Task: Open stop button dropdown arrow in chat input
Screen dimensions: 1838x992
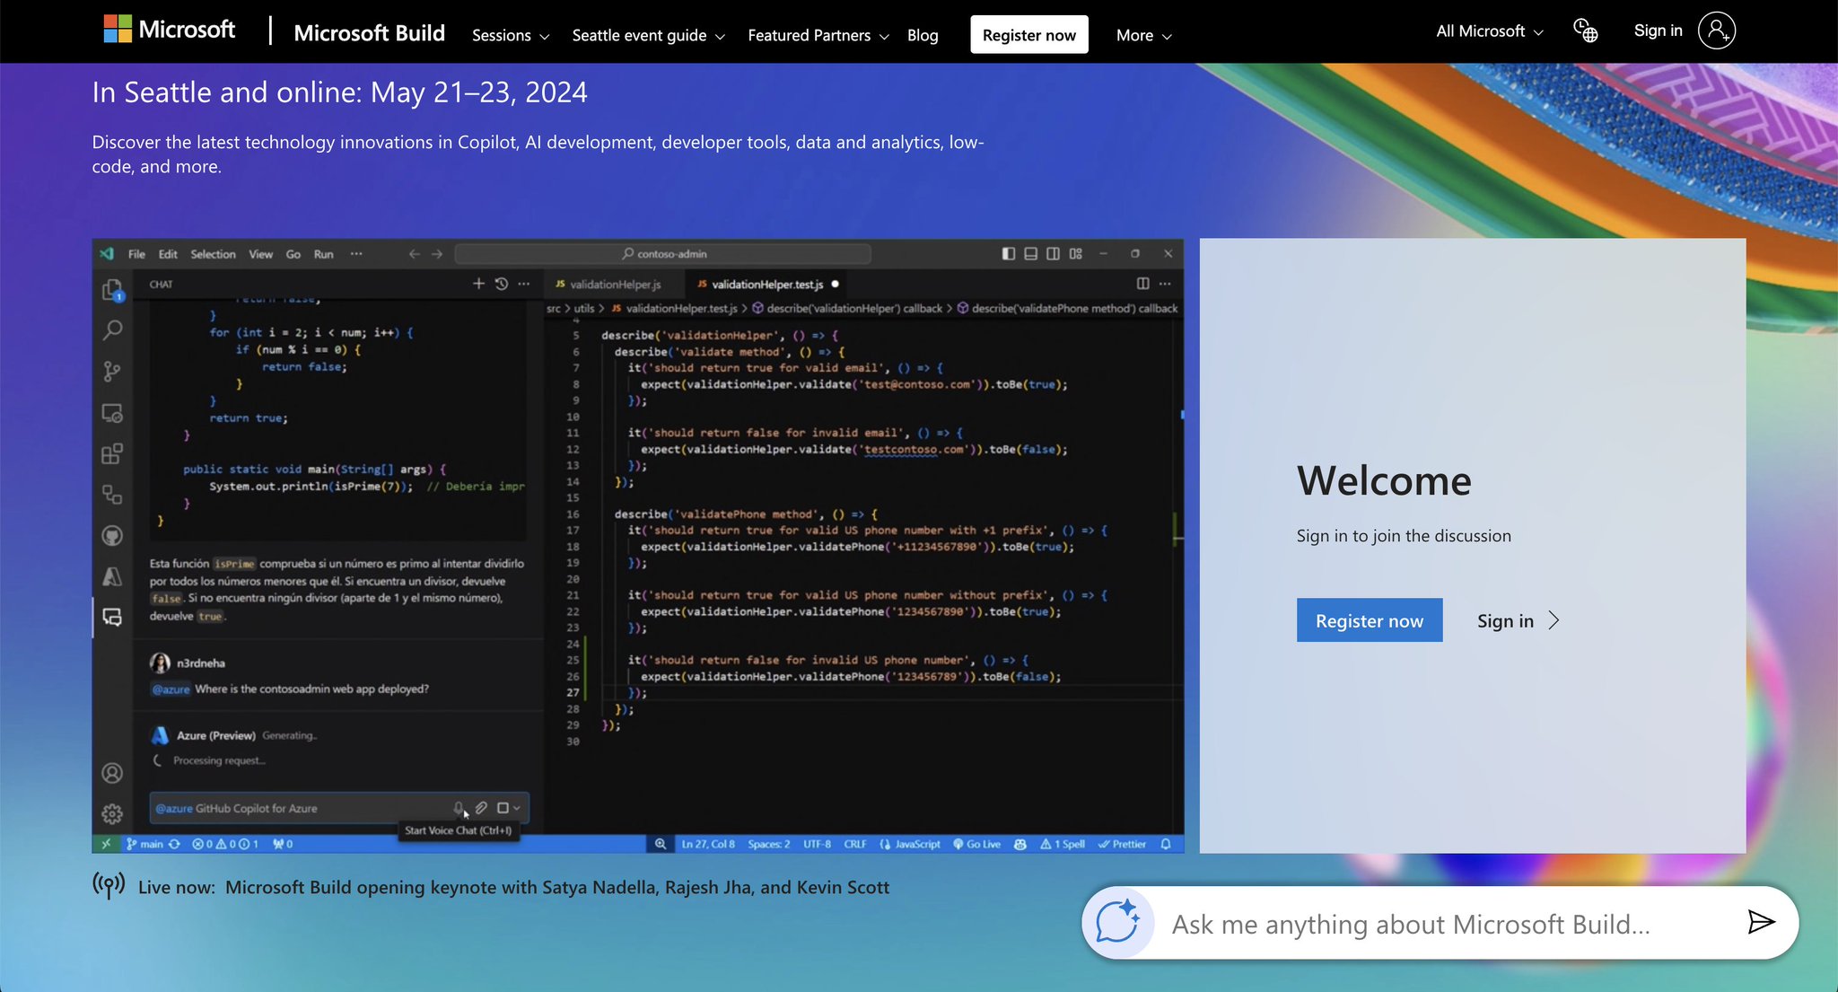Action: [x=517, y=808]
